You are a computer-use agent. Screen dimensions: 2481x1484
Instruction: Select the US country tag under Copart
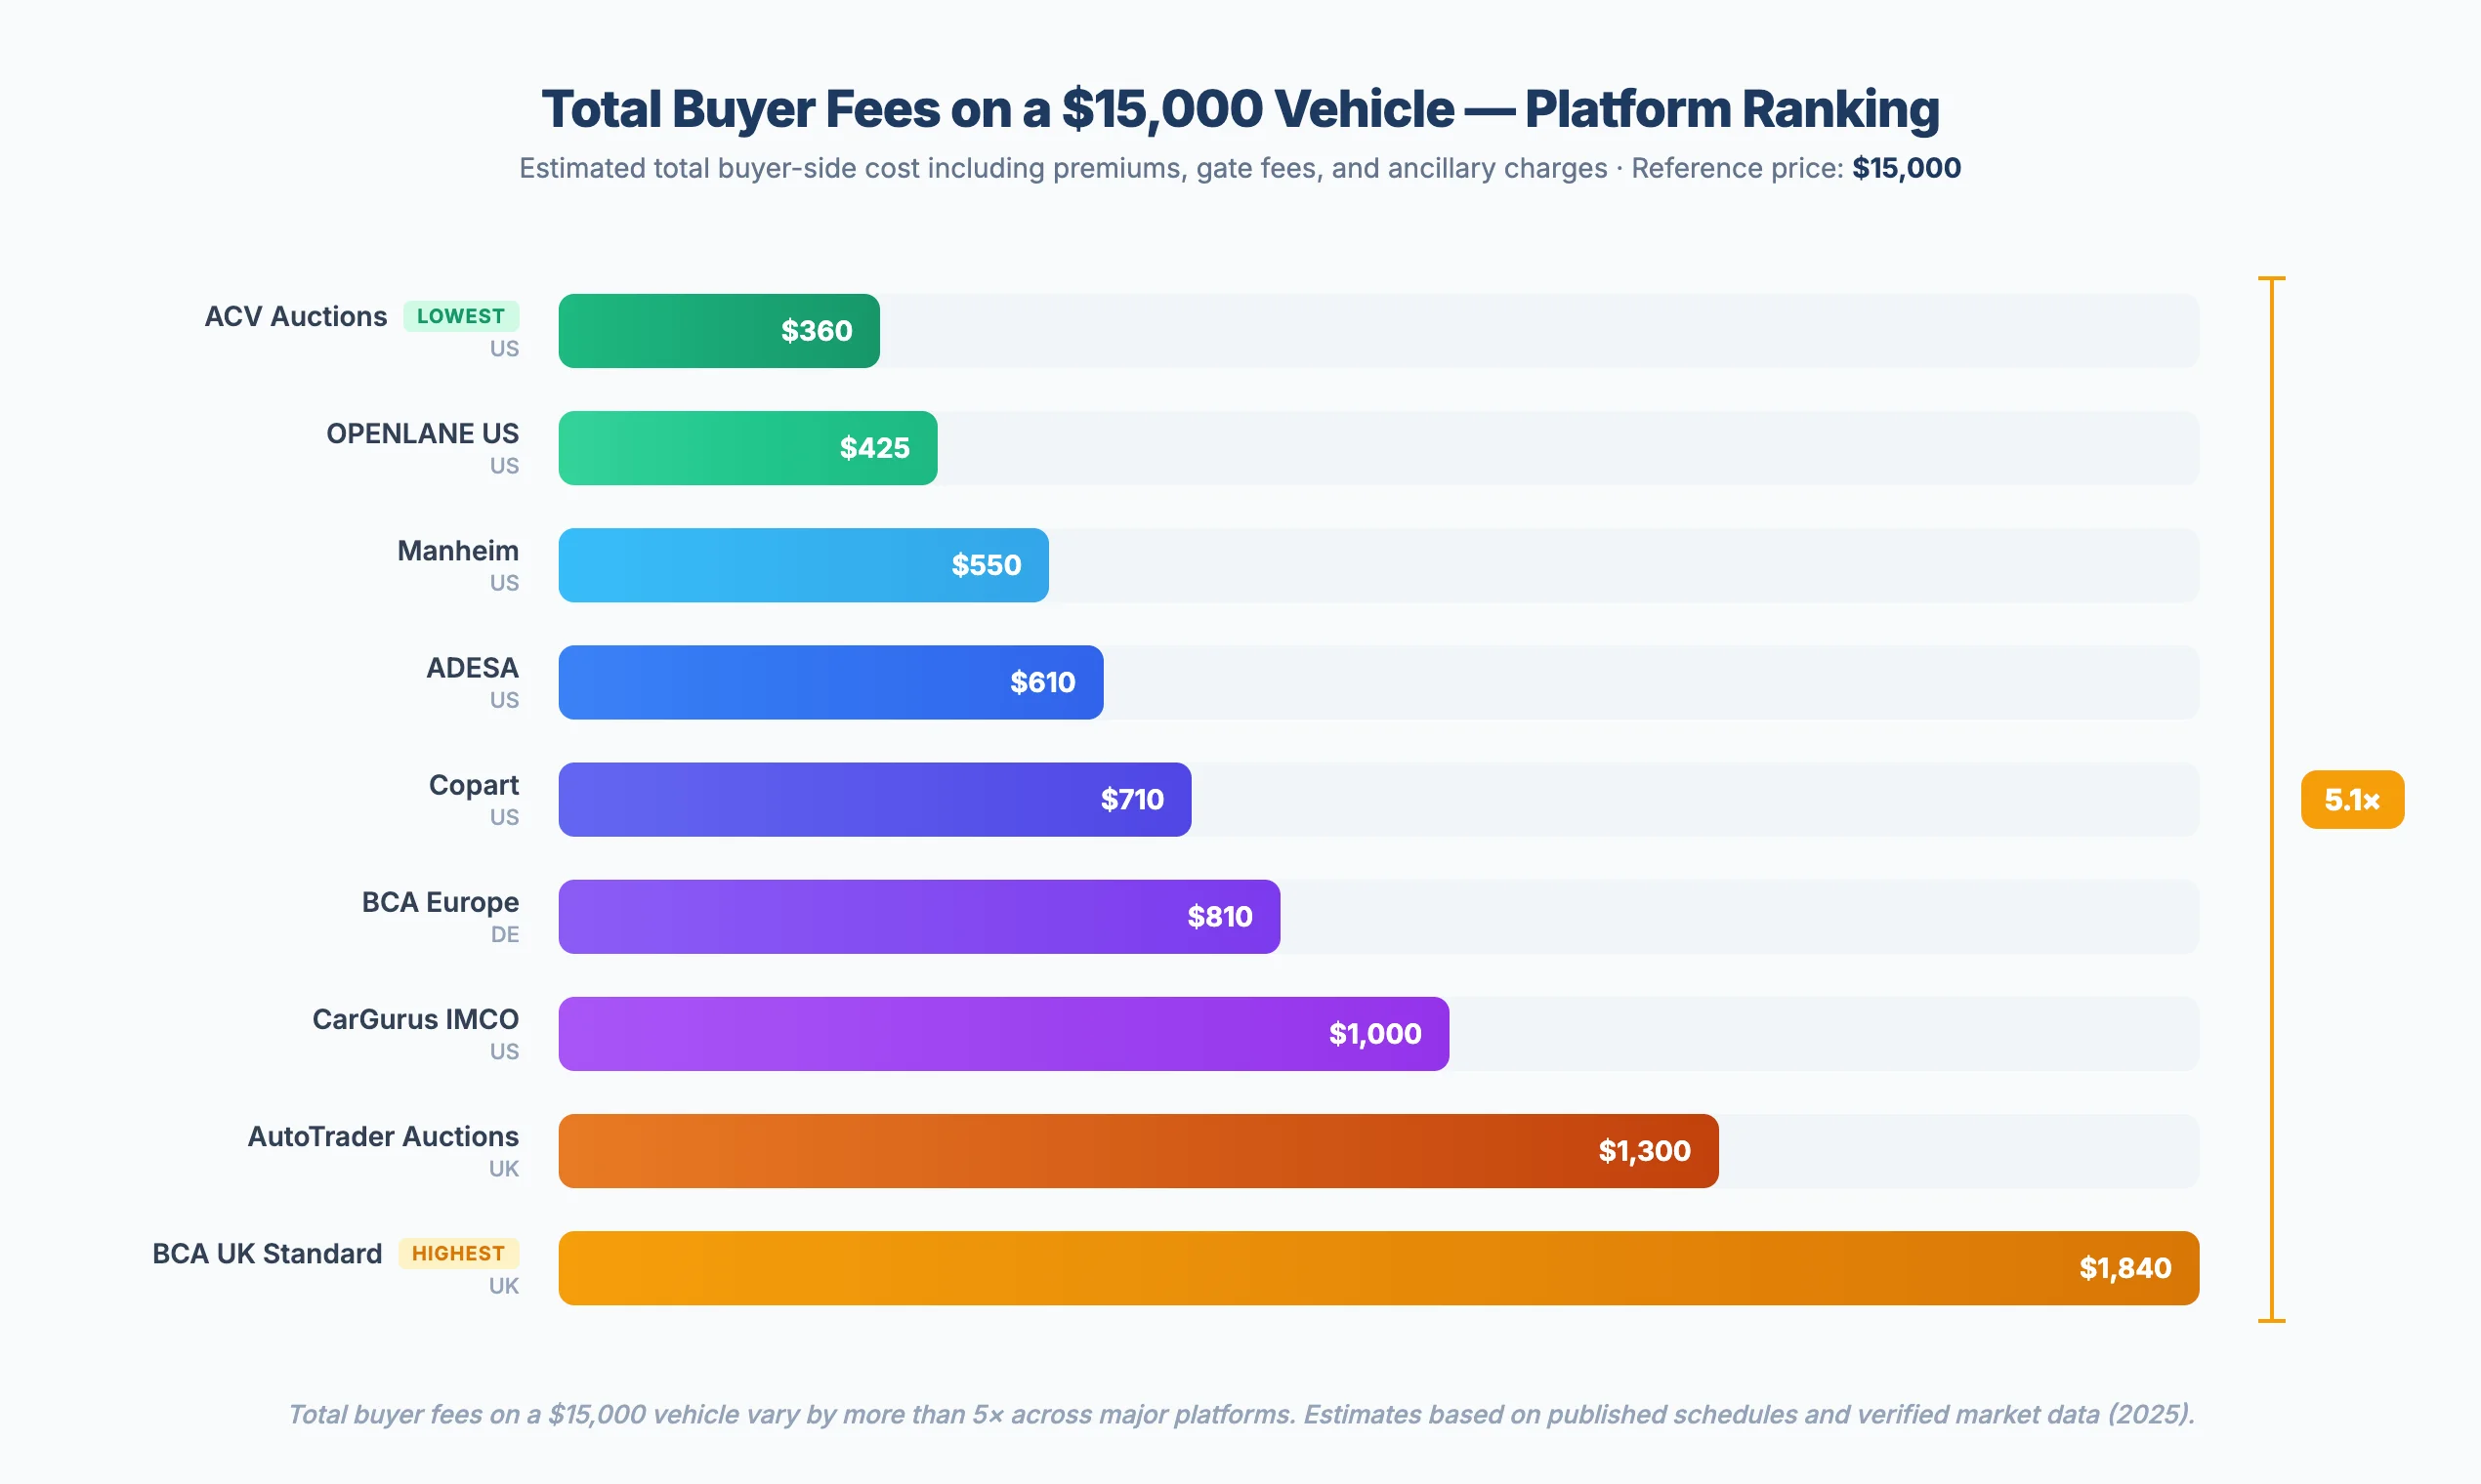tap(505, 817)
